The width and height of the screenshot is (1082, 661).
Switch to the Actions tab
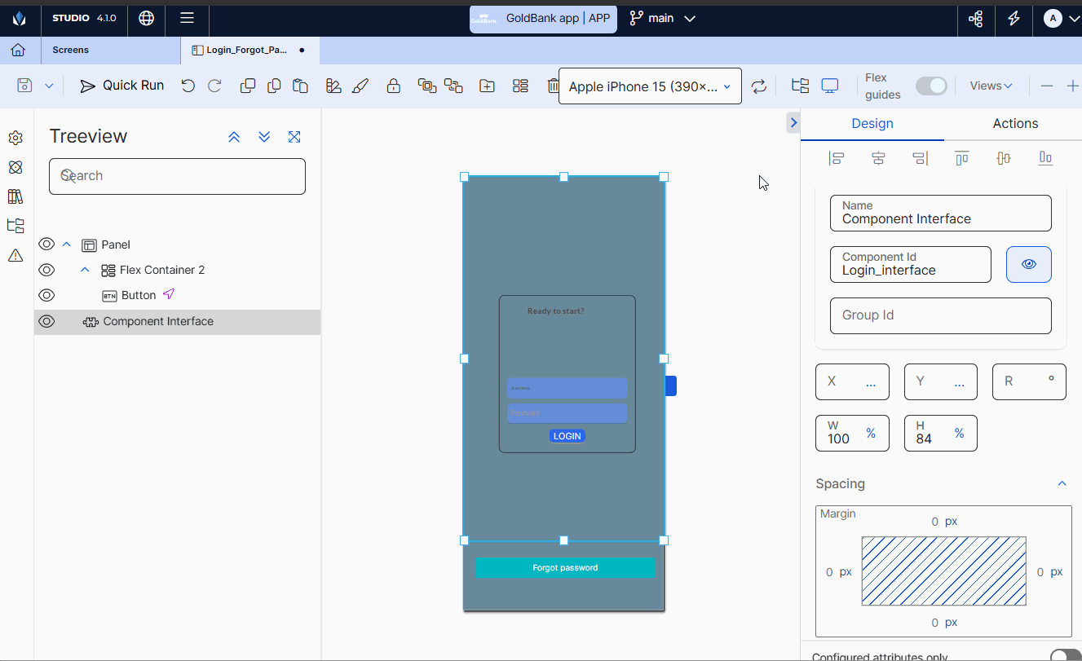[x=1014, y=124]
